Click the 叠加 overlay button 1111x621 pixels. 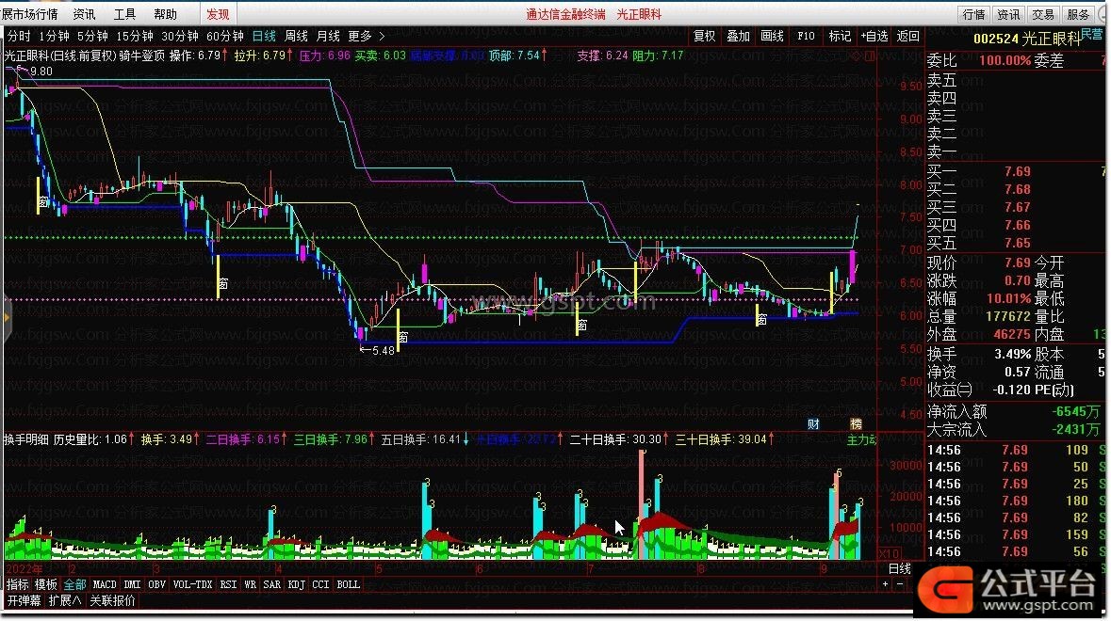click(x=738, y=36)
